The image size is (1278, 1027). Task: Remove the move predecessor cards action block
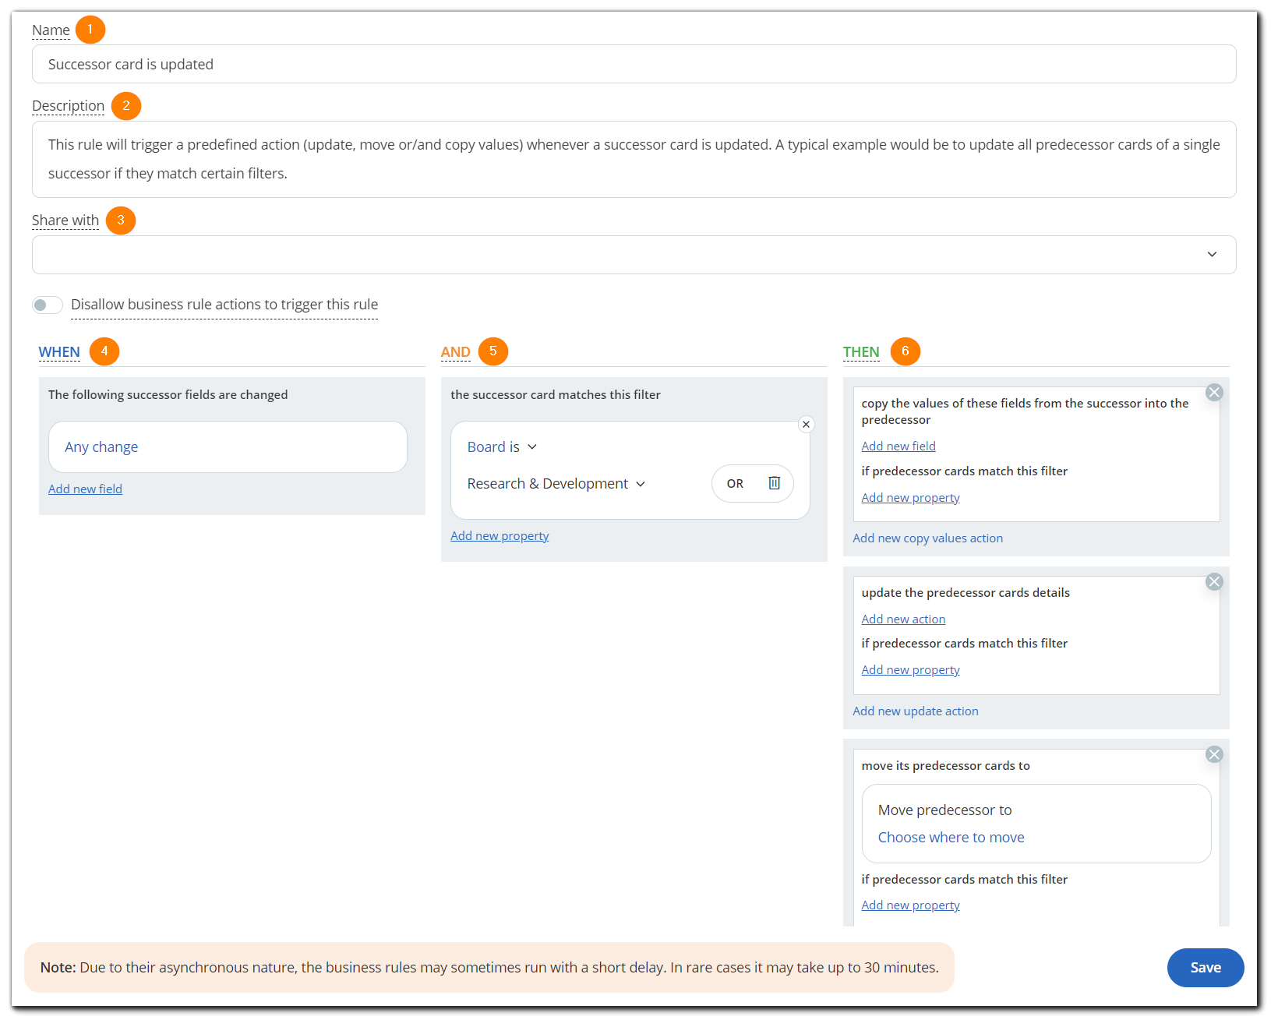coord(1213,754)
